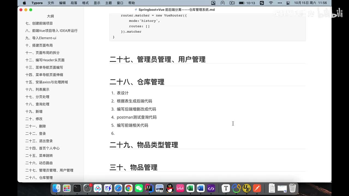
Task: Launch Microsoft Excel from the dock
Action: (x=190, y=188)
